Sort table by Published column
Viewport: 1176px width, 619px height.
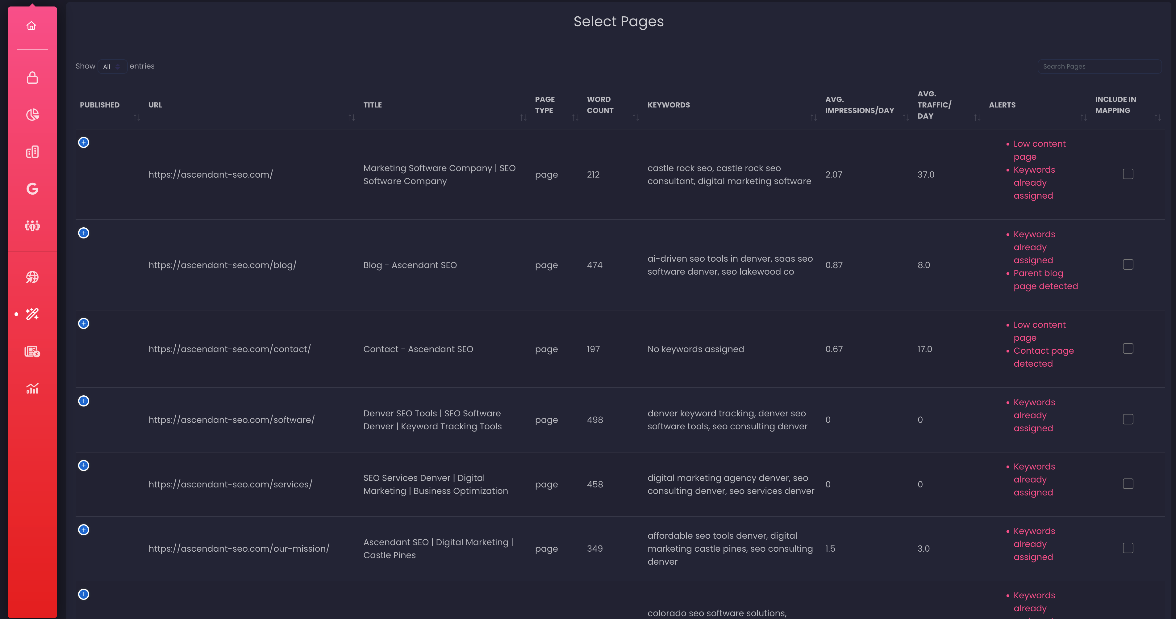tap(137, 118)
